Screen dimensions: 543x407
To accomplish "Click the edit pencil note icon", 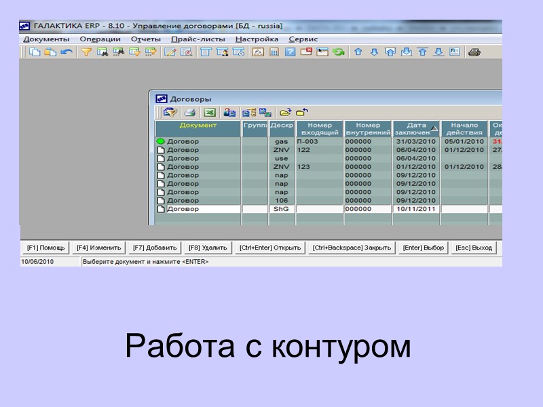I will tap(170, 52).
